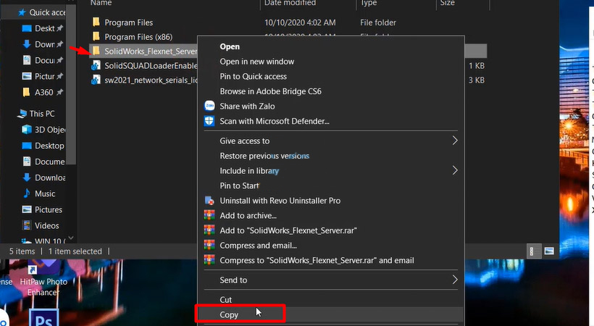Switch to details view in status bar
The width and height of the screenshot is (594, 326).
click(533, 251)
